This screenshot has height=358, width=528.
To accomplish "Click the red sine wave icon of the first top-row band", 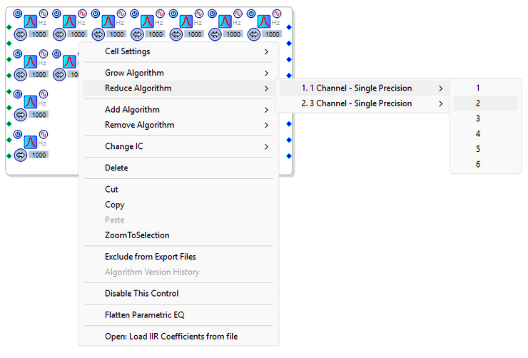I will (43, 14).
